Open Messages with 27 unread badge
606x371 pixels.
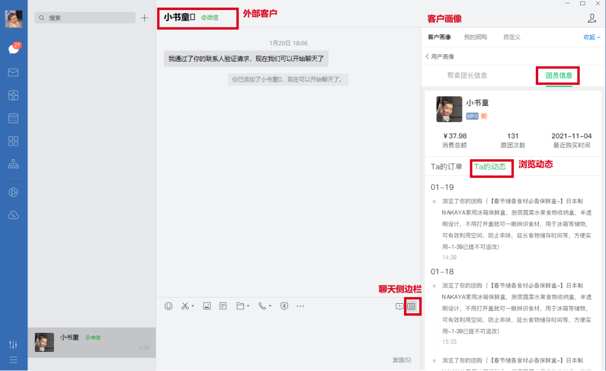(x=13, y=49)
